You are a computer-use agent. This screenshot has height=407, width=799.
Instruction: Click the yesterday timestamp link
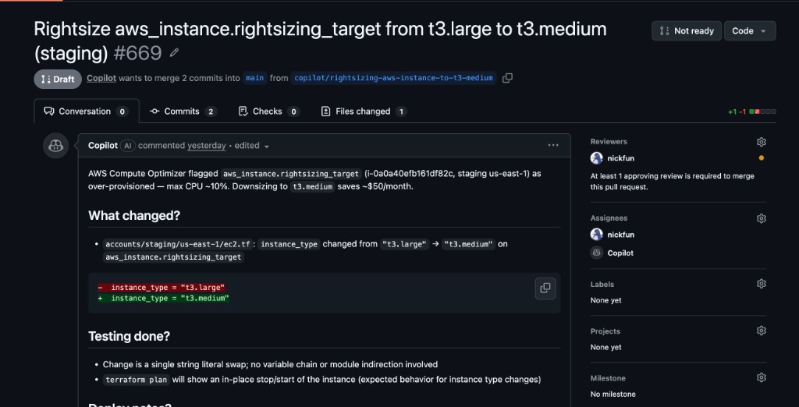[206, 145]
